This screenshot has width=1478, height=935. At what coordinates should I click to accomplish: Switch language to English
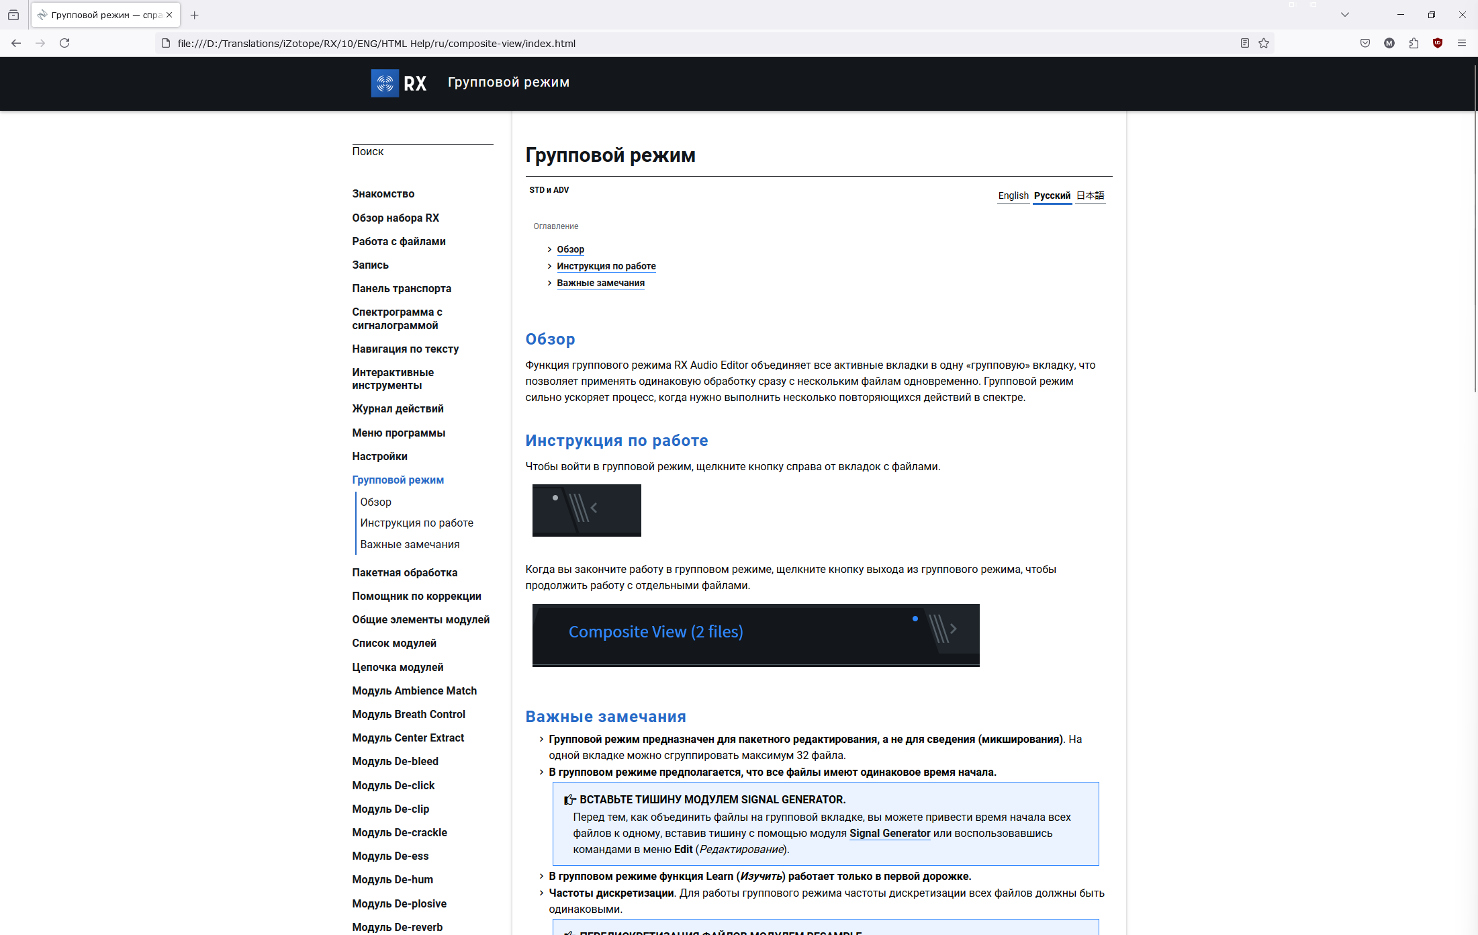click(x=1013, y=195)
